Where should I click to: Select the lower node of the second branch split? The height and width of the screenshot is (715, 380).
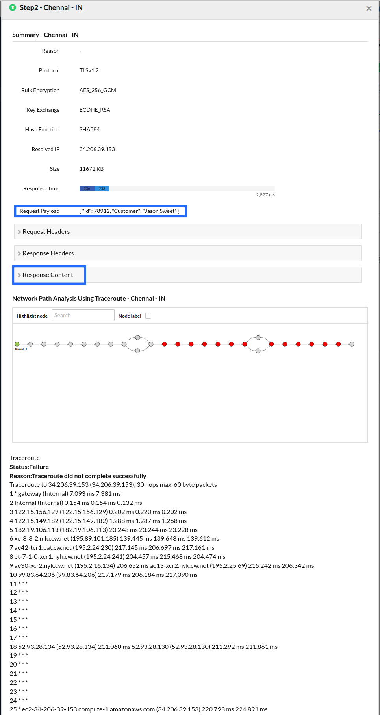click(258, 351)
